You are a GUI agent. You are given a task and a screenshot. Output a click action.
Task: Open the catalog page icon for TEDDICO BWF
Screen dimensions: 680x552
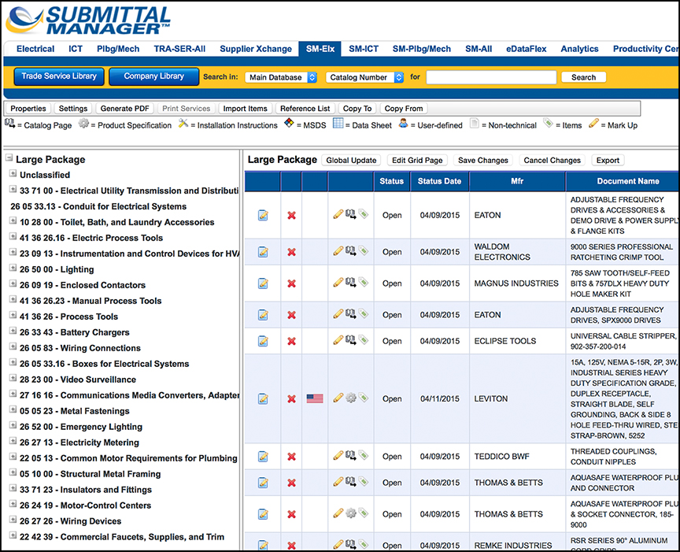point(350,456)
